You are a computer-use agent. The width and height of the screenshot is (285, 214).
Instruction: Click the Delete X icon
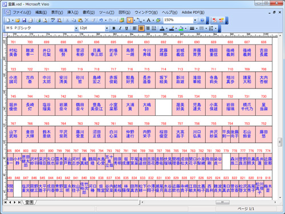(x=87, y=20)
